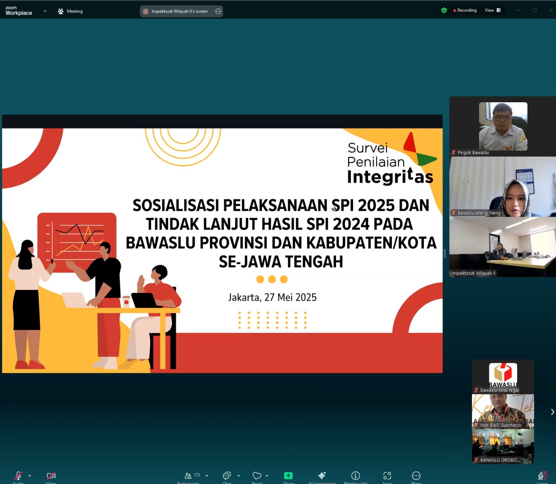This screenshot has width=556, height=484.
Task: Click the red Recording indicator
Action: (464, 10)
